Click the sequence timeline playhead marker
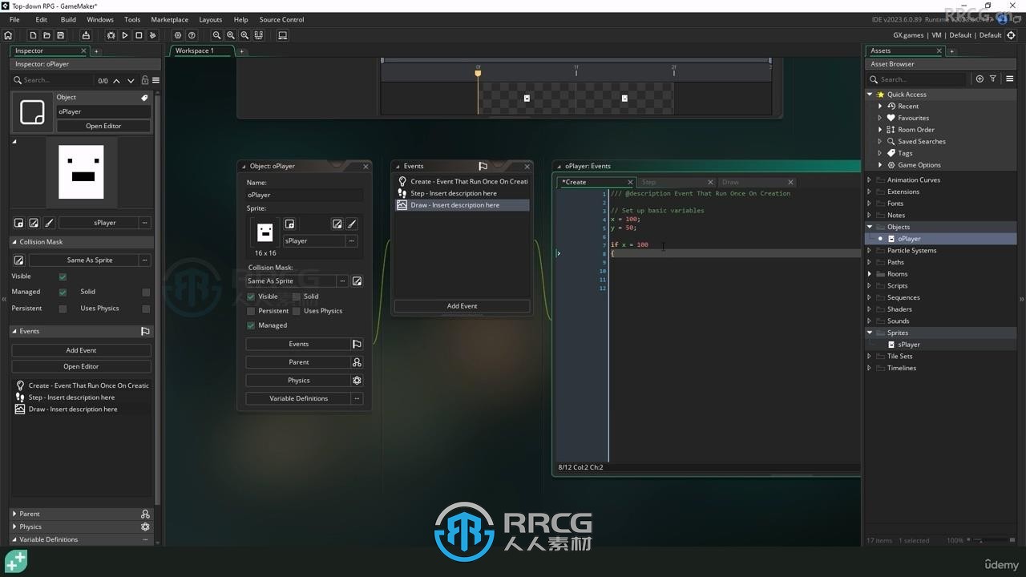This screenshot has width=1026, height=577. [x=478, y=73]
